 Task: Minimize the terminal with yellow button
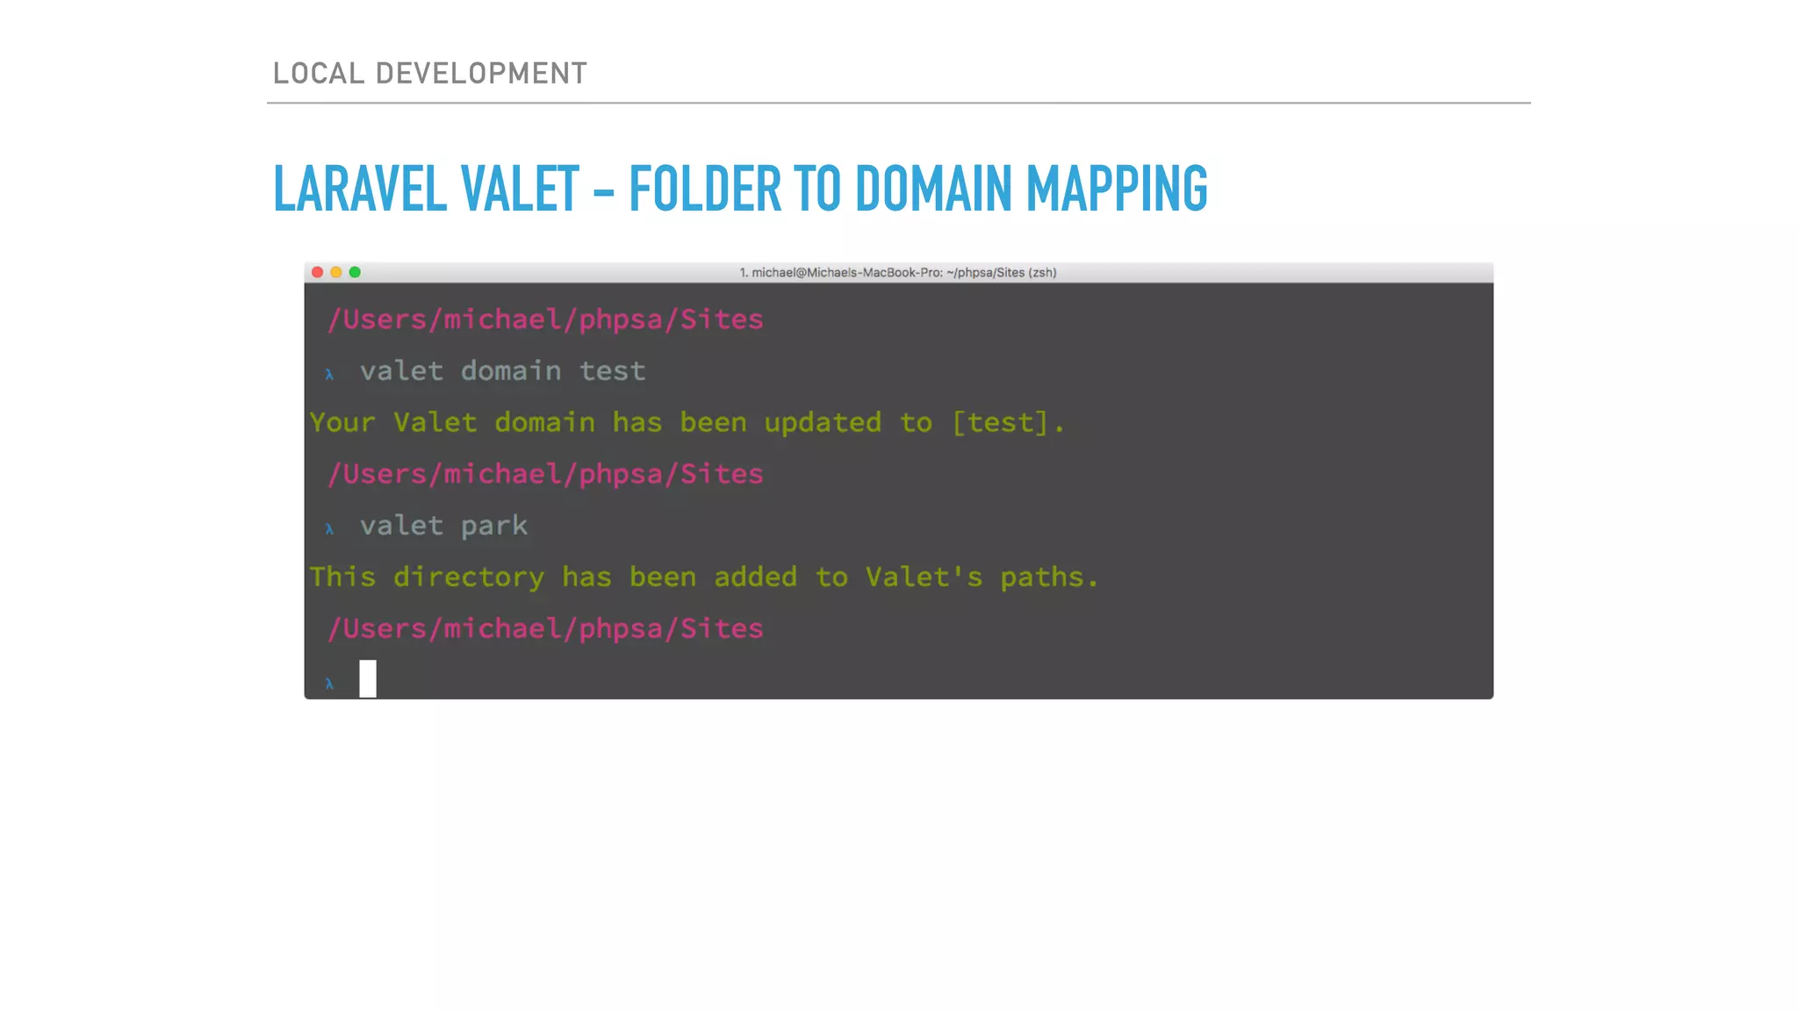pos(336,272)
